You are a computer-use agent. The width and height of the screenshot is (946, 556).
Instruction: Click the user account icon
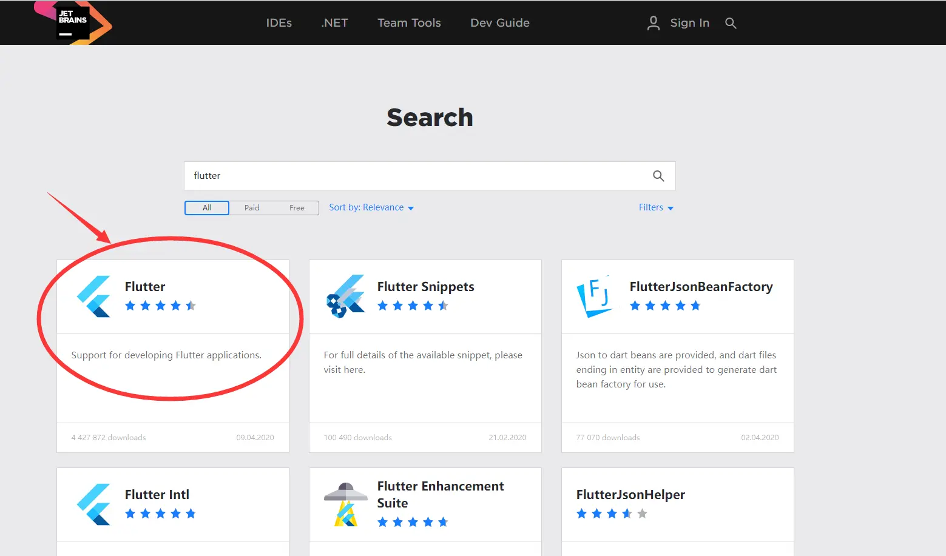pyautogui.click(x=653, y=23)
